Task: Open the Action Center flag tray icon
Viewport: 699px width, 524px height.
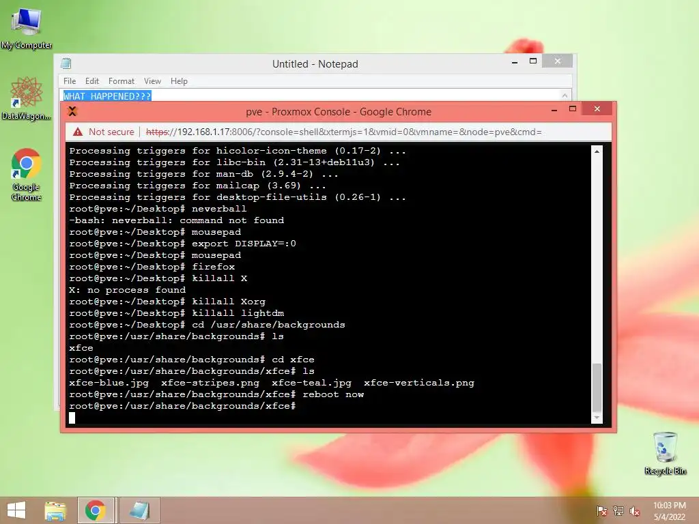Action: click(x=601, y=510)
